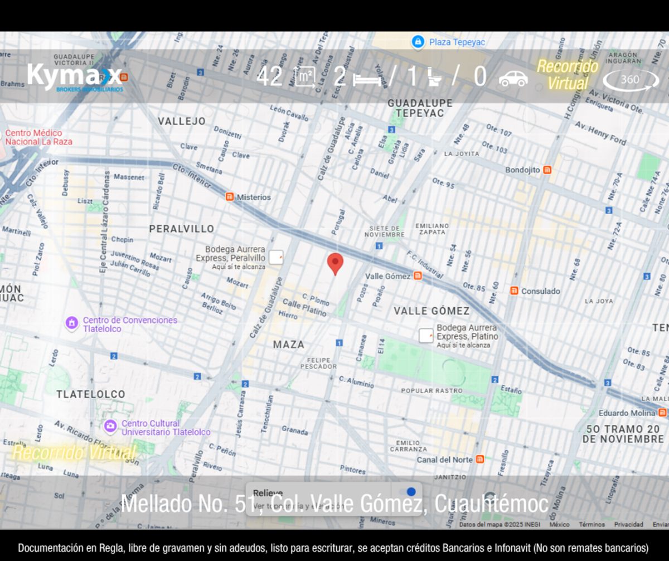This screenshot has width=669, height=561.
Task: Select the Canal del Norte metro icon
Action: pyautogui.click(x=479, y=460)
